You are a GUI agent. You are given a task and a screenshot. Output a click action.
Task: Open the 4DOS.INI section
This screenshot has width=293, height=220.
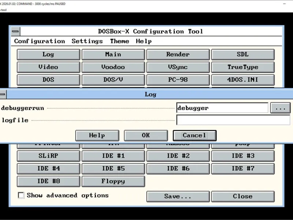coord(243,80)
